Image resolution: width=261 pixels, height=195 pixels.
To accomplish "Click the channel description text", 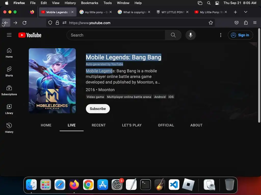I will [123, 76].
